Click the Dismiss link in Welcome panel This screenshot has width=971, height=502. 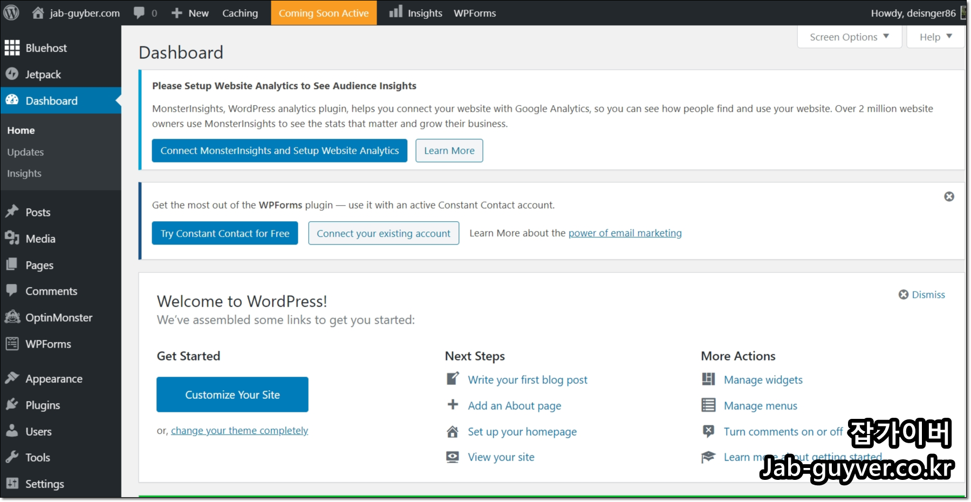click(x=928, y=294)
